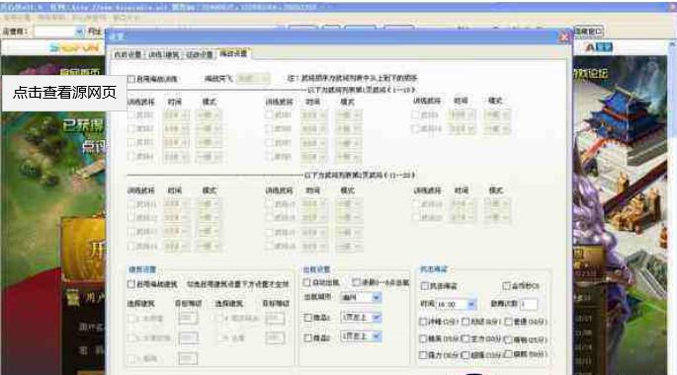Tick the pirate checkbox labeled (50分)
The height and width of the screenshot is (375, 677).
(509, 354)
